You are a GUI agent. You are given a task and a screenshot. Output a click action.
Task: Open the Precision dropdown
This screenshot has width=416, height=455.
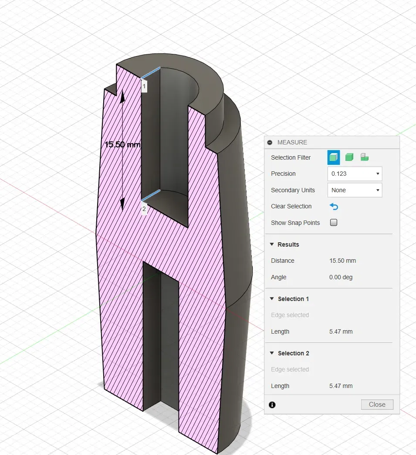point(355,174)
